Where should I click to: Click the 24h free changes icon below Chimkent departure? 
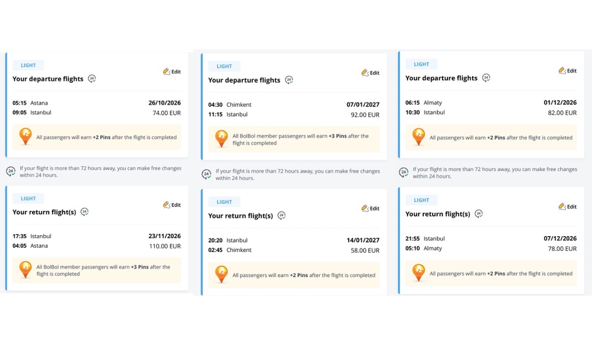[206, 174]
